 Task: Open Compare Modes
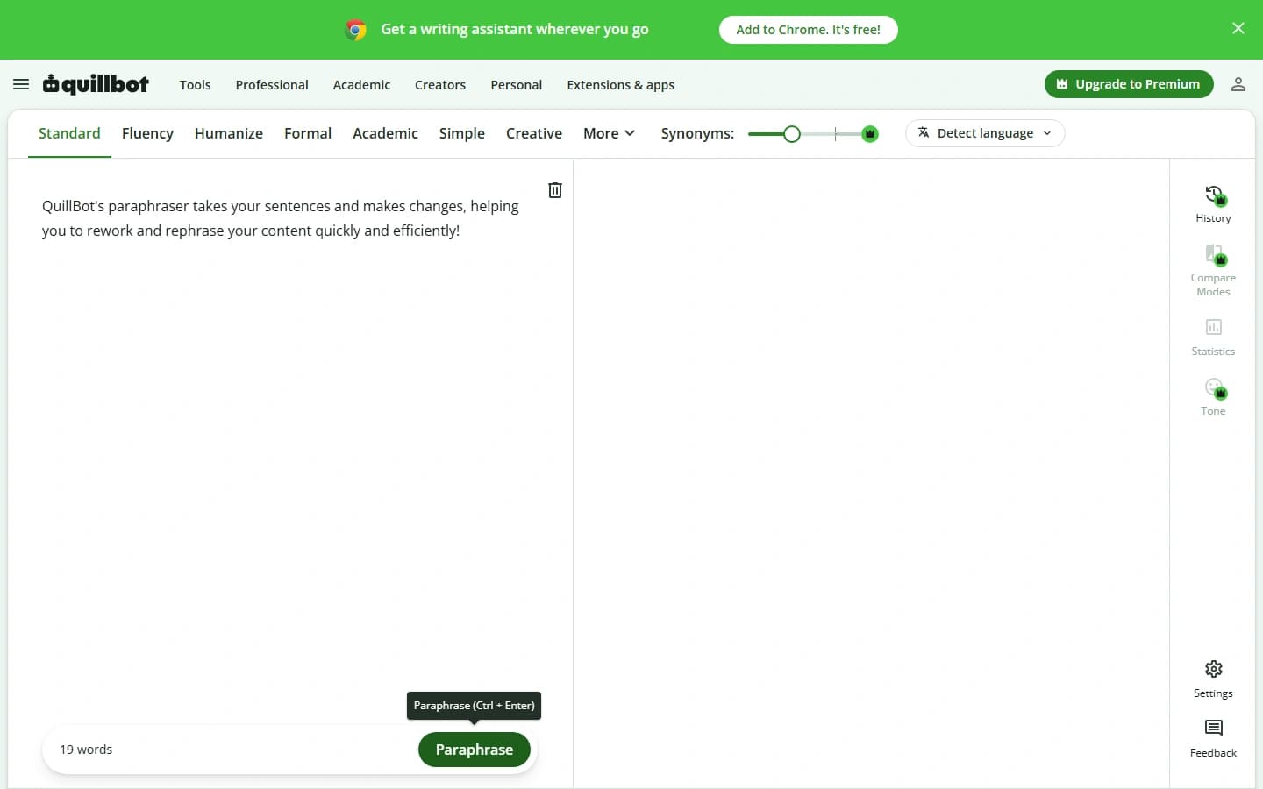pos(1213,271)
